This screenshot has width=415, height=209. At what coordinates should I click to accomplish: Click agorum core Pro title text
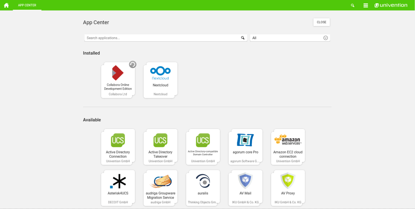245,152
